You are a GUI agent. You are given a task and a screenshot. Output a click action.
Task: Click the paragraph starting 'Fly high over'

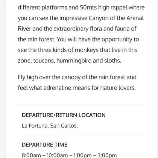(77, 82)
